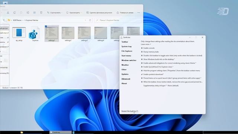238x134 pixels.
Task: Open the System tray settings section
Action: point(126,47)
